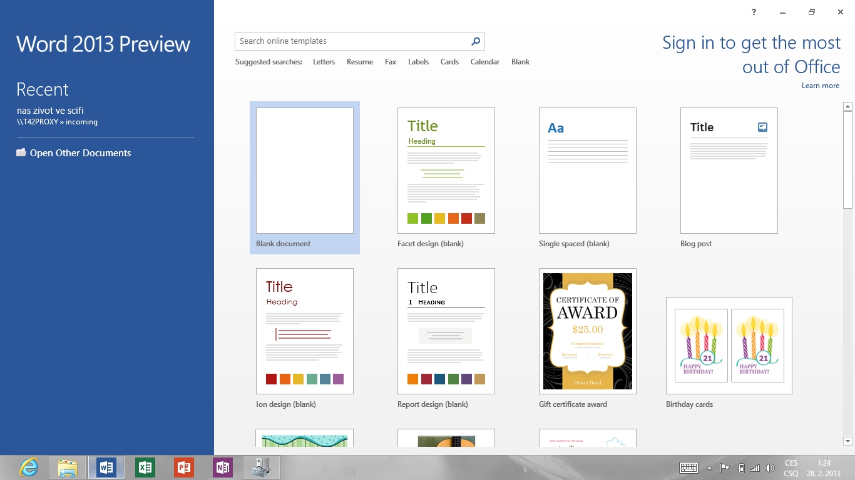855x480 pixels.
Task: Open the Help question mark icon
Action: pyautogui.click(x=754, y=12)
